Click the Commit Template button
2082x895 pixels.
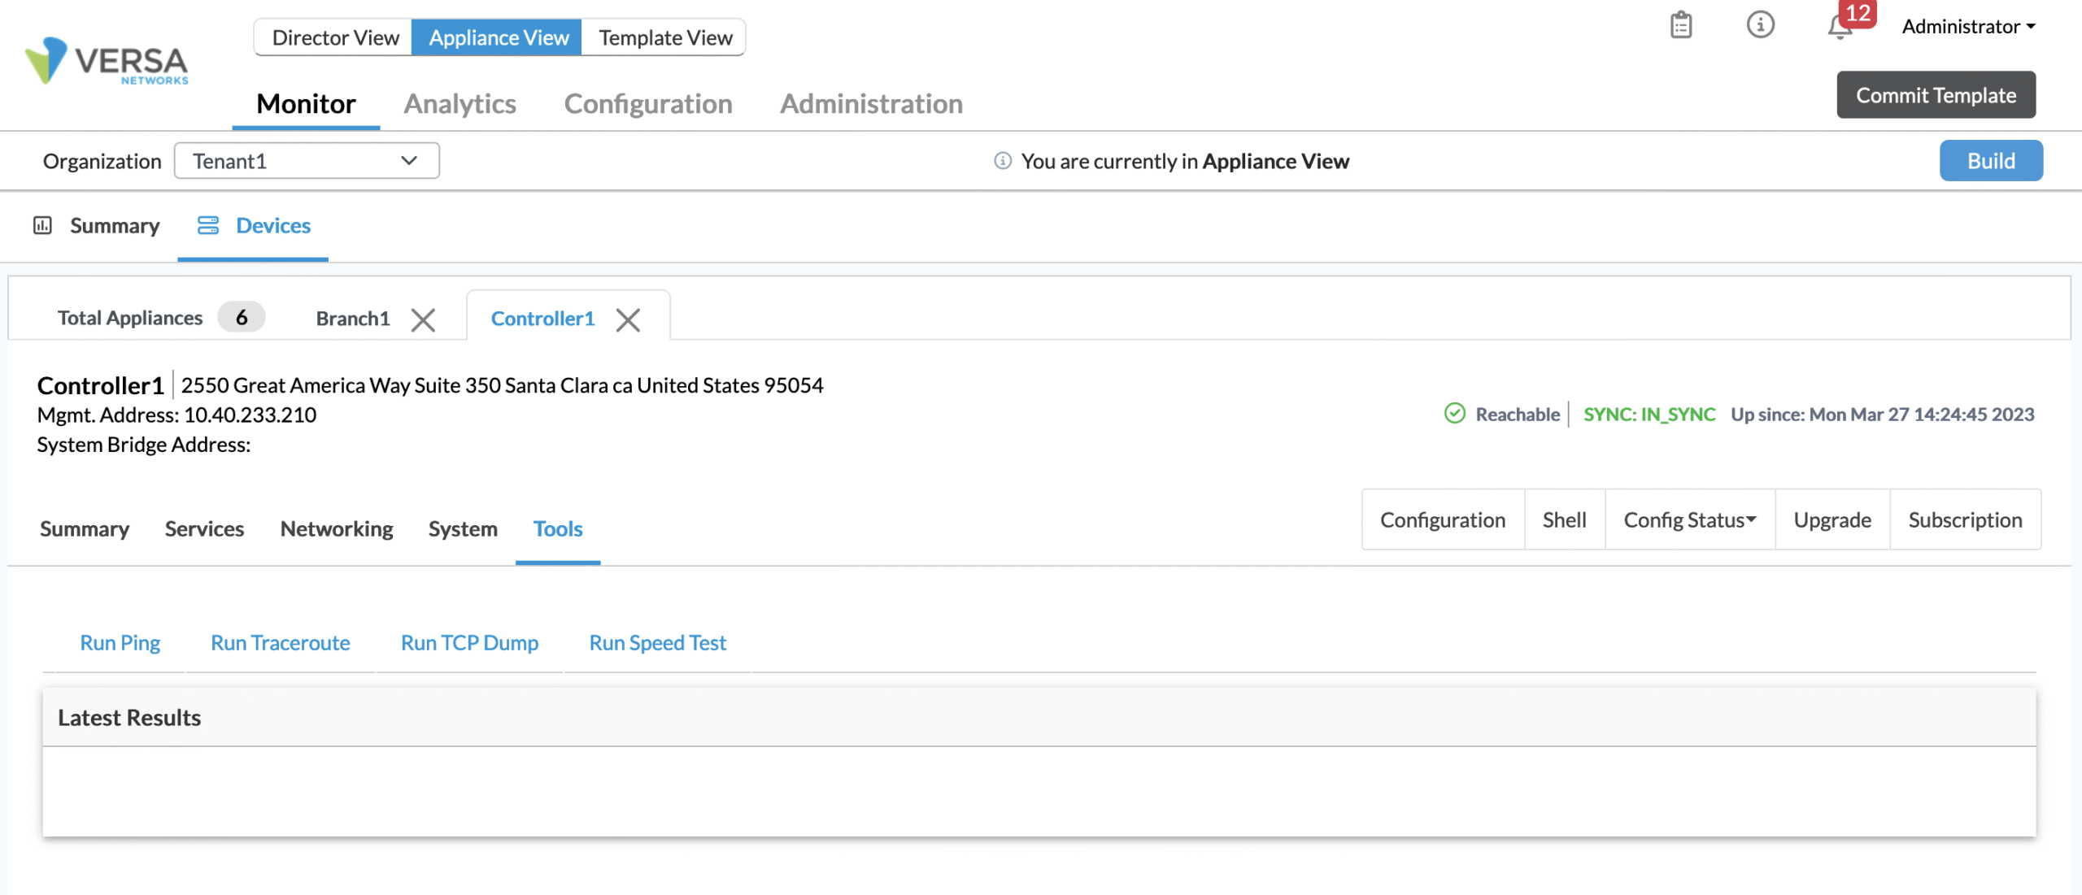pos(1936,95)
